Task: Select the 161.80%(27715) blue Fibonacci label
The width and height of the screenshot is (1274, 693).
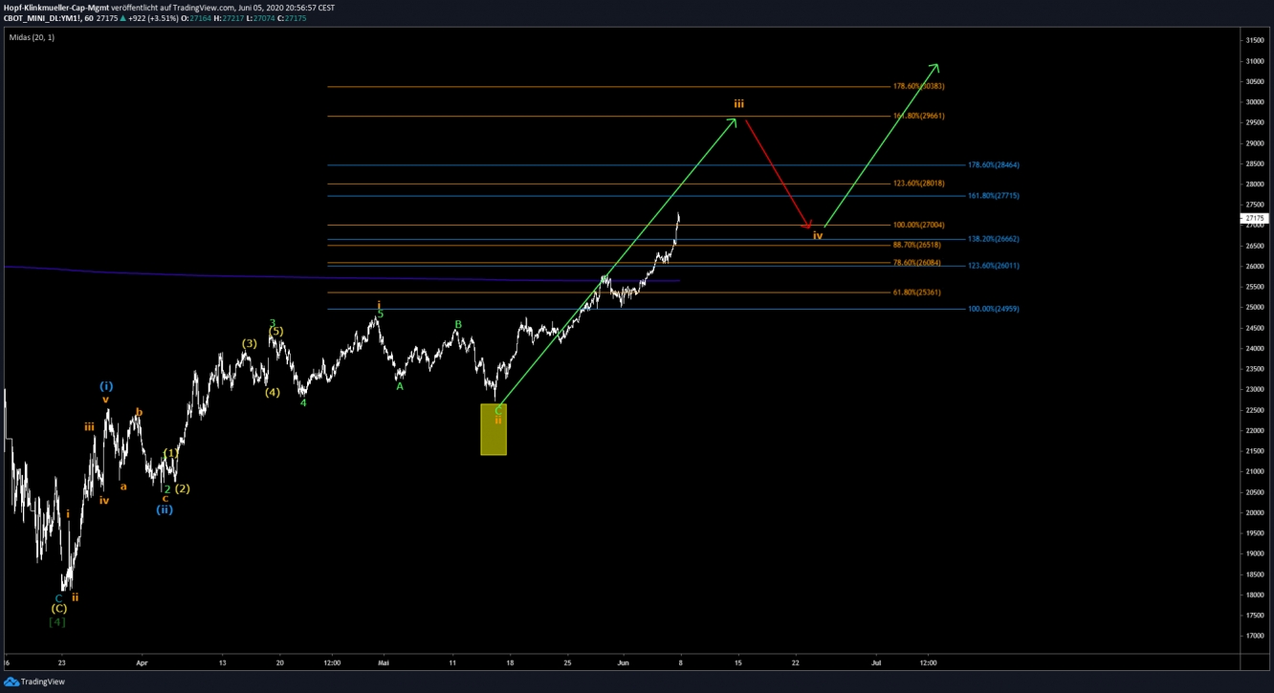Action: (994, 195)
